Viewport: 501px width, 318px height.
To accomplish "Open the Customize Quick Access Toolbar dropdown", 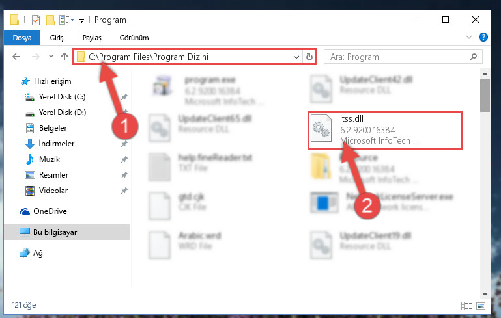I will [x=82, y=21].
